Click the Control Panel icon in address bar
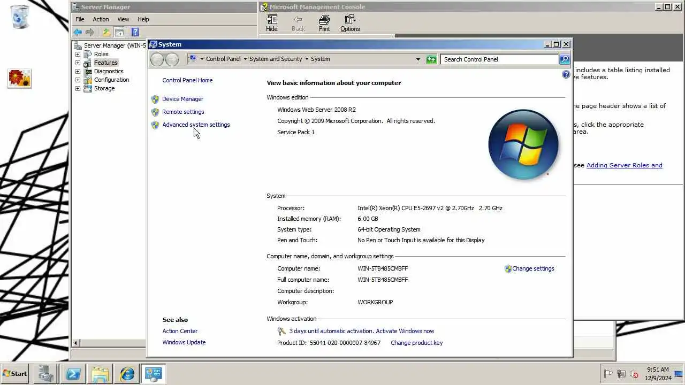685x385 pixels. point(192,59)
